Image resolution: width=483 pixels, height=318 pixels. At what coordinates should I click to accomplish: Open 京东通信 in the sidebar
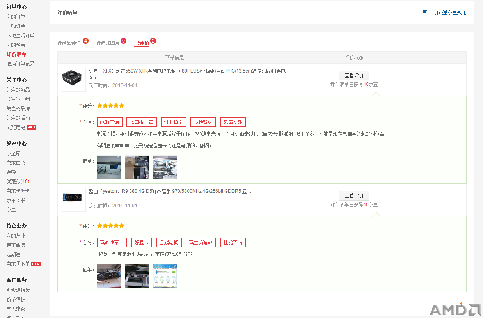point(16,245)
